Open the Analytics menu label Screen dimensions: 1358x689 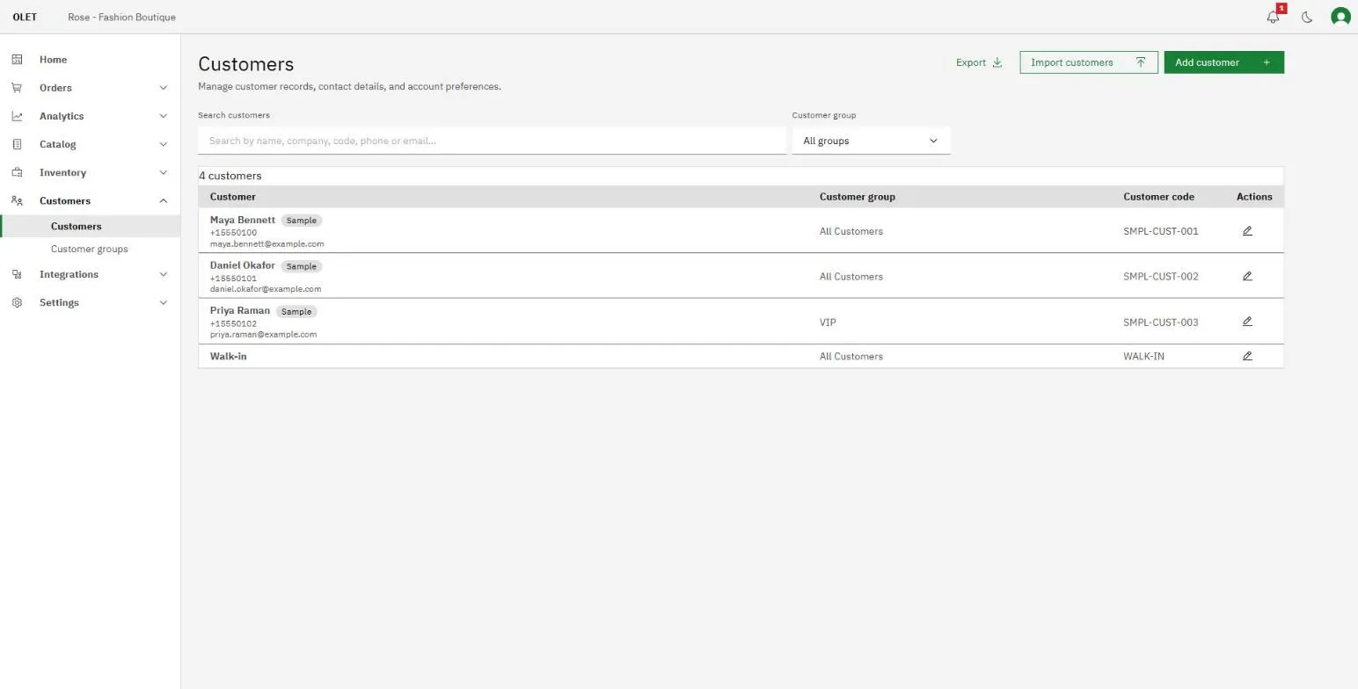click(62, 116)
